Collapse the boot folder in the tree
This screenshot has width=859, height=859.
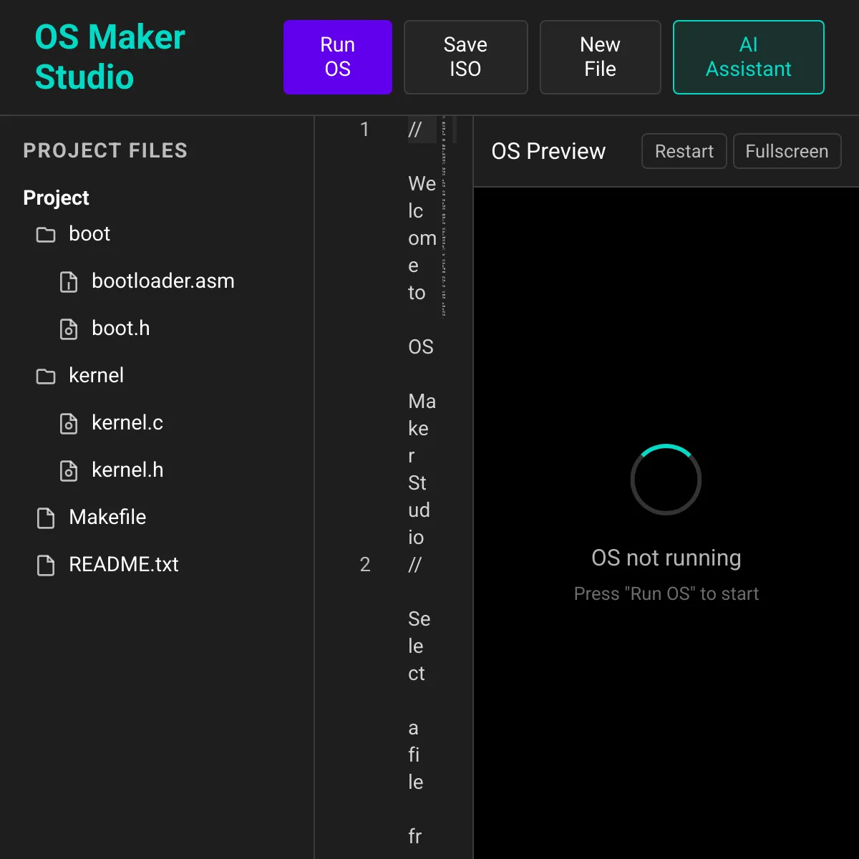click(x=89, y=234)
